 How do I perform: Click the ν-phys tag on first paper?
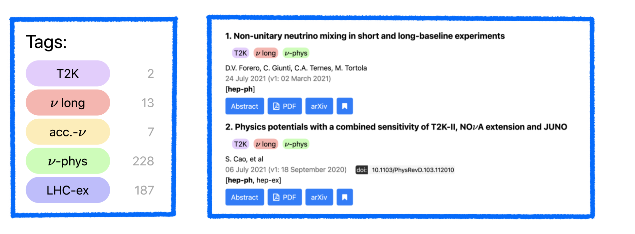[296, 53]
